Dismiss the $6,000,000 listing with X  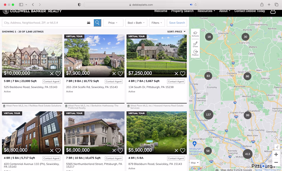coord(114,151)
